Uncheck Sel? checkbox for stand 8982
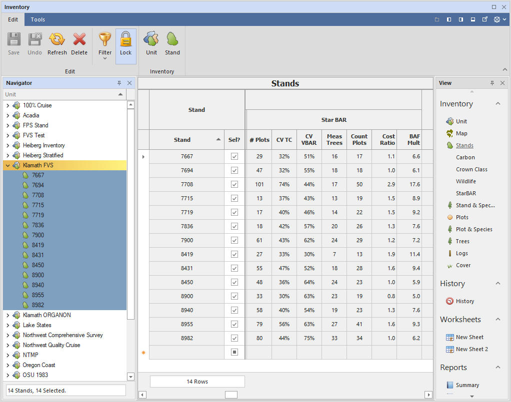This screenshot has width=511, height=402. 234,339
